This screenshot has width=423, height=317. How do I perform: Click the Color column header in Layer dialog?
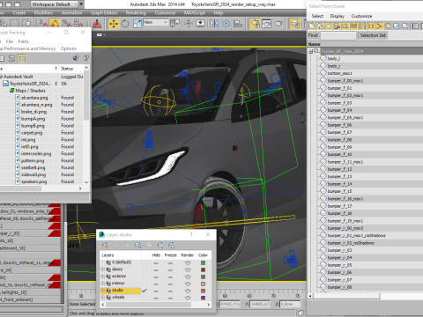tap(203, 255)
